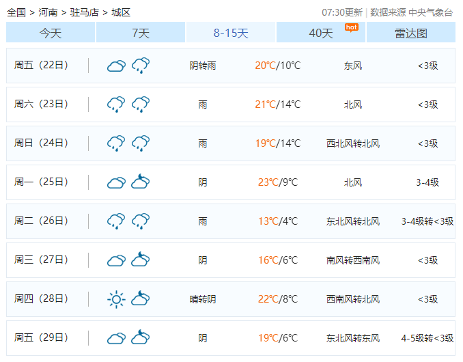Viewport: 463px width, 362px height.
Task: Click the night moon-cloud icon for 周一 (25日)
Action: pos(141,182)
